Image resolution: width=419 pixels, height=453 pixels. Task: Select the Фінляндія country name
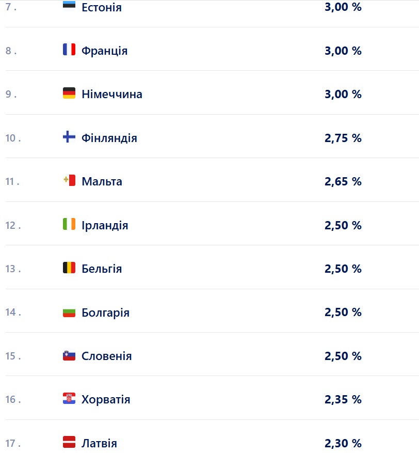pyautogui.click(x=109, y=138)
